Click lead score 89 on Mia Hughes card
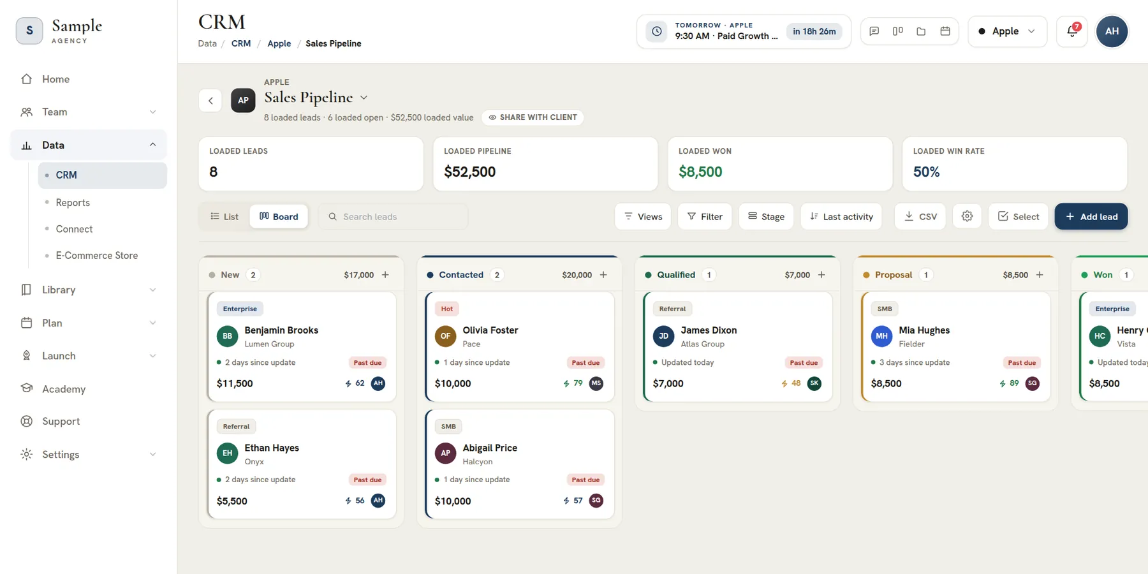The width and height of the screenshot is (1148, 574). (1009, 383)
